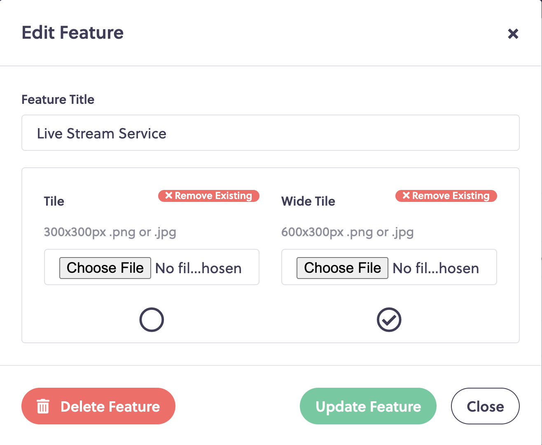
Task: Click the red Delete Feature button
Action: (x=98, y=406)
